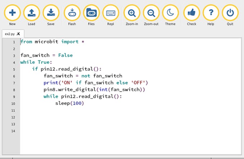Image resolution: width=244 pixels, height=159 pixels.
Task: Click the 'from microbit import *' line
Action: tap(52, 42)
